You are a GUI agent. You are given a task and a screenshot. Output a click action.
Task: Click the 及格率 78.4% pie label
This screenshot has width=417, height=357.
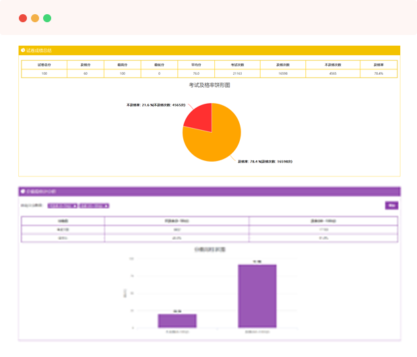click(265, 162)
